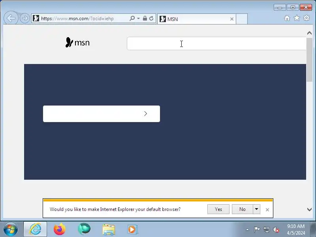The image size is (316, 237).
Task: Click the msn logo on the page
Action: point(77,42)
